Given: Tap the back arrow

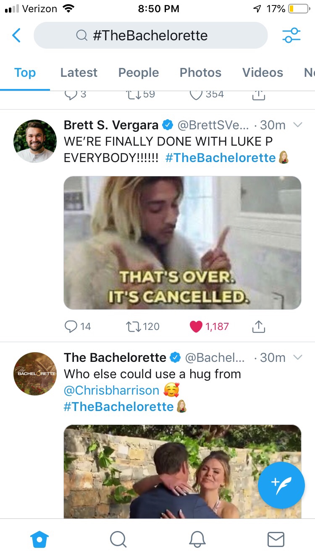Looking at the screenshot, I should coord(16,36).
